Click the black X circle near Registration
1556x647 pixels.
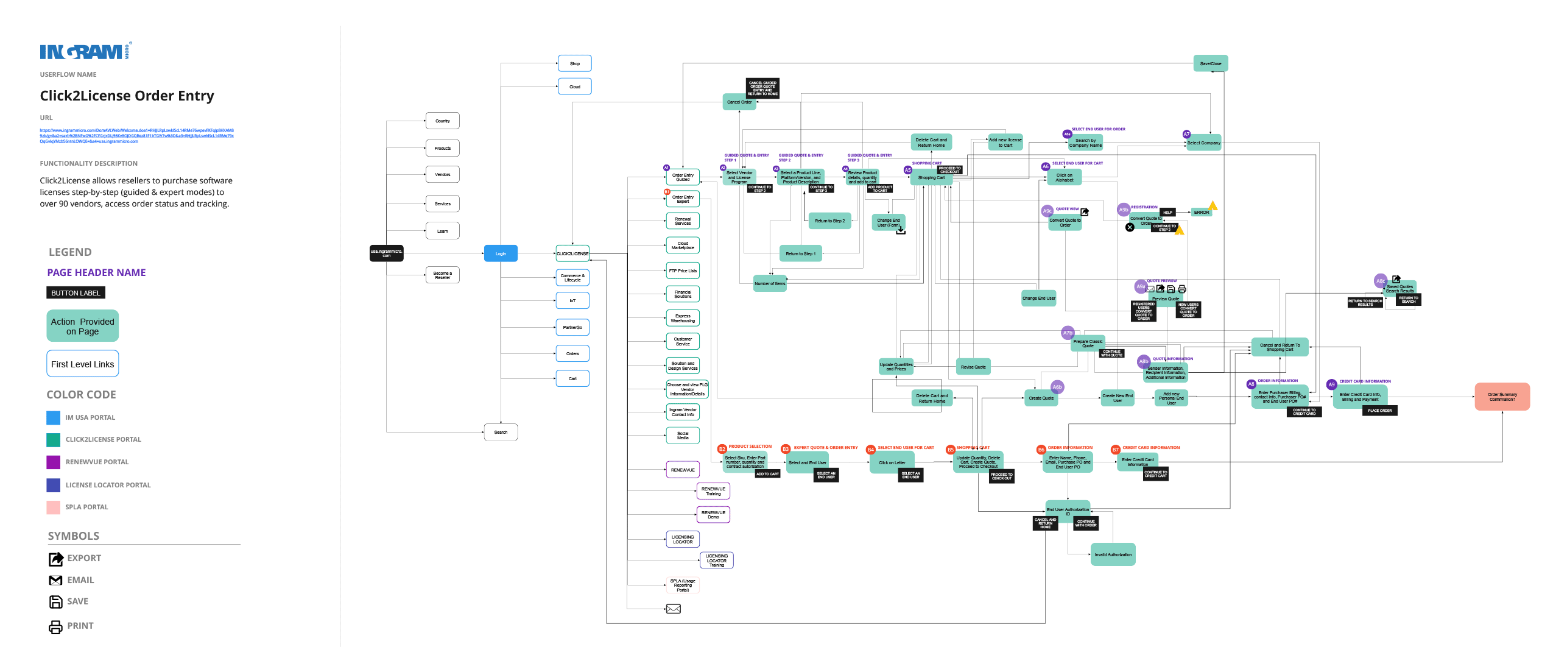pos(1130,227)
